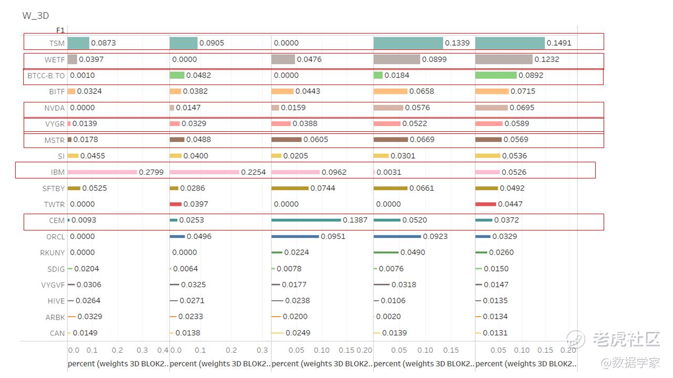Click the gray WETF bar beside 0.1232
Screen dimensions: 673x378
click(504, 59)
